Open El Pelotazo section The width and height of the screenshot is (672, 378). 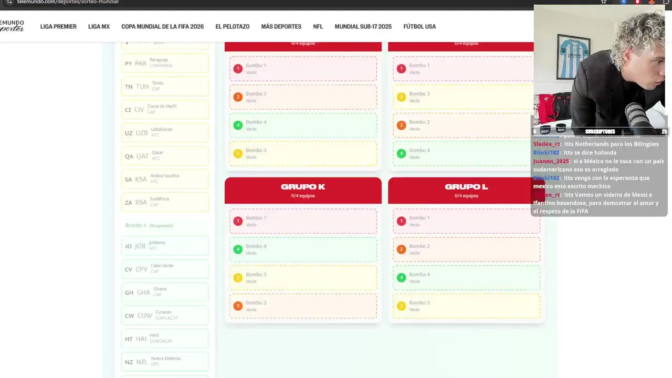pos(232,27)
